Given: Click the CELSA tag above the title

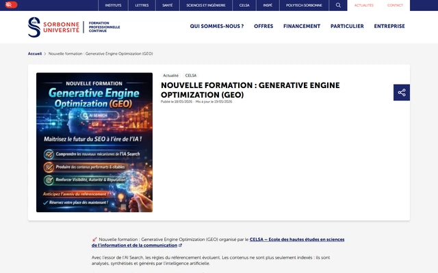Looking at the screenshot, I should pos(191,76).
